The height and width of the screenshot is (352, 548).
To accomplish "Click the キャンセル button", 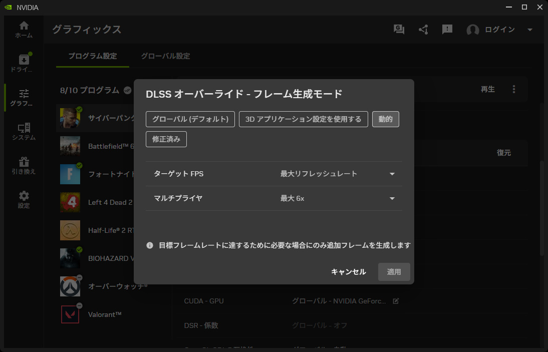I will point(348,272).
